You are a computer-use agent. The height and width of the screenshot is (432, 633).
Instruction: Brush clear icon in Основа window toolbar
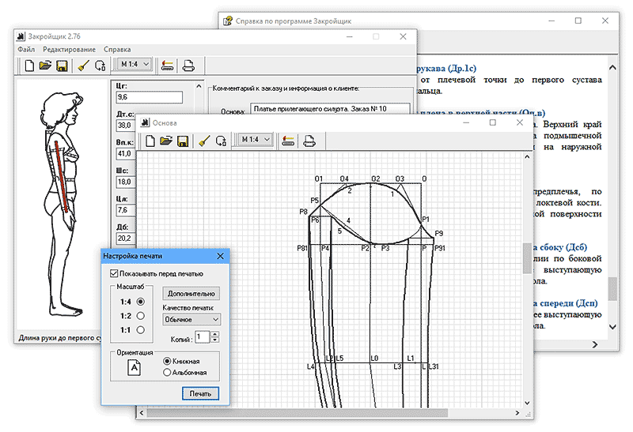[204, 141]
